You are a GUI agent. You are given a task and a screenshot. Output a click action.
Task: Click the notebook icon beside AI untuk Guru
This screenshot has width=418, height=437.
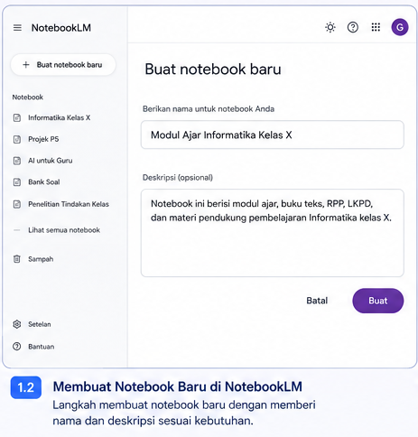coord(17,161)
